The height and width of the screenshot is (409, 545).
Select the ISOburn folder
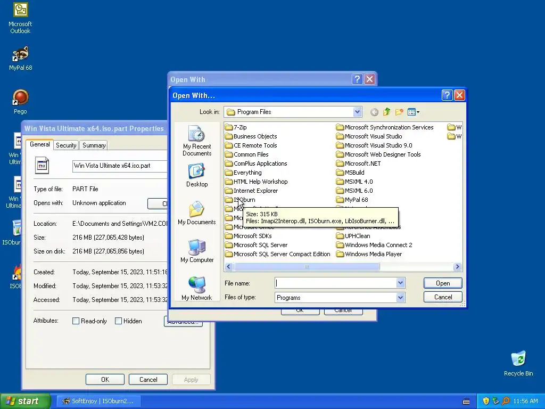click(x=240, y=200)
